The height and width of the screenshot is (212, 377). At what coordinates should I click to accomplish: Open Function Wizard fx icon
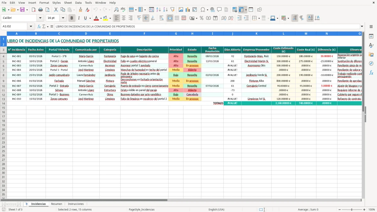point(39,26)
